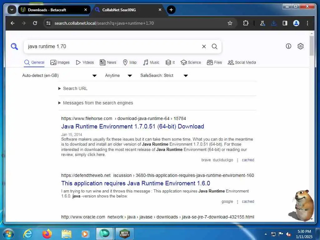
Task: Open the site information icon in address bar
Action: 48,23
